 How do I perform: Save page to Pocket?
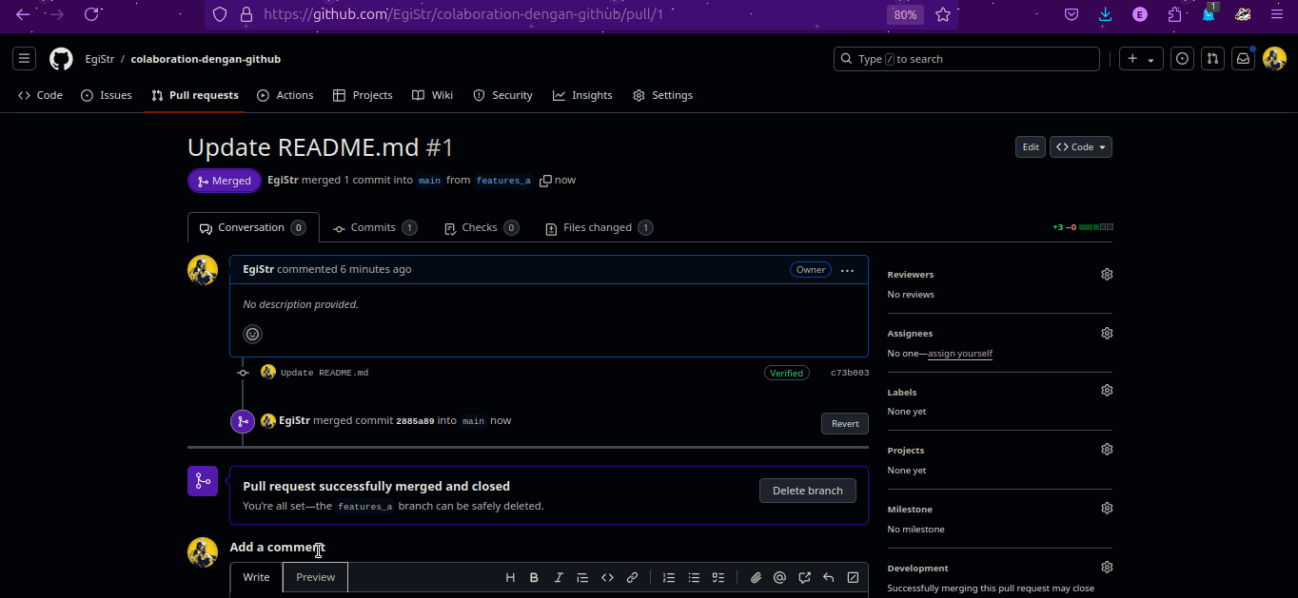1071,14
